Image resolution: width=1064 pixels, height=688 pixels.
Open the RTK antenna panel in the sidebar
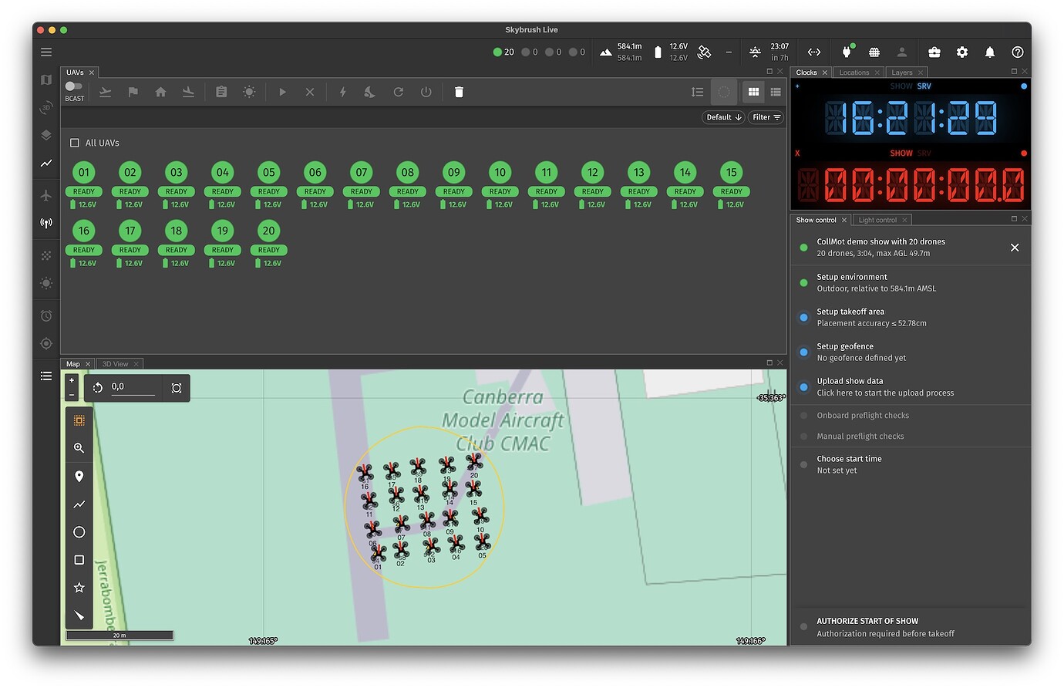45,223
